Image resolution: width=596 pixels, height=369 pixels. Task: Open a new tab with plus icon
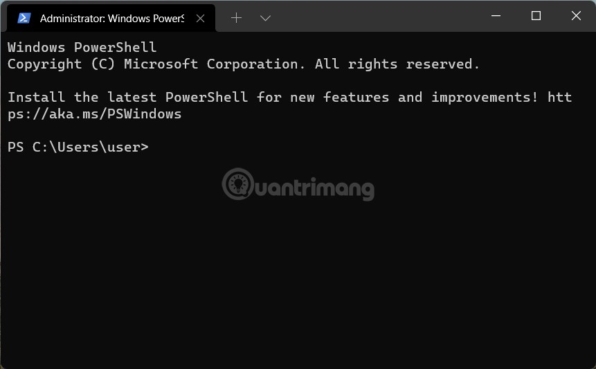236,18
